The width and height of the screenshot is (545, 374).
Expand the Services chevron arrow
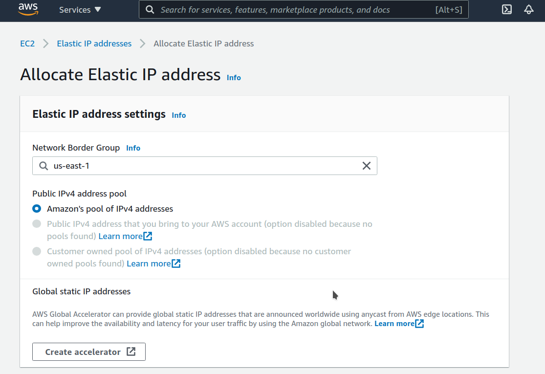[96, 9]
